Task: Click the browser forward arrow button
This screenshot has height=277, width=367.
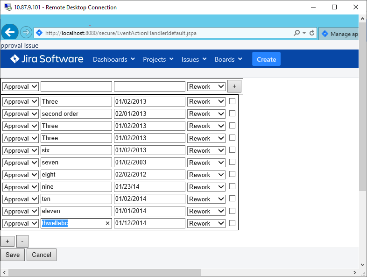Action: [26, 32]
